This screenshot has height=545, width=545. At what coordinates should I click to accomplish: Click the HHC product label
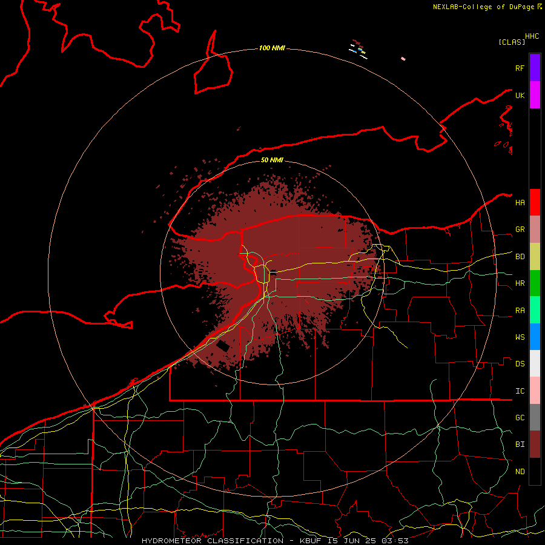[x=532, y=36]
